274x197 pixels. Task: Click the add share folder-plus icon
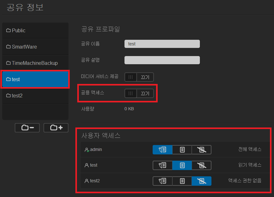pyautogui.click(x=56, y=128)
